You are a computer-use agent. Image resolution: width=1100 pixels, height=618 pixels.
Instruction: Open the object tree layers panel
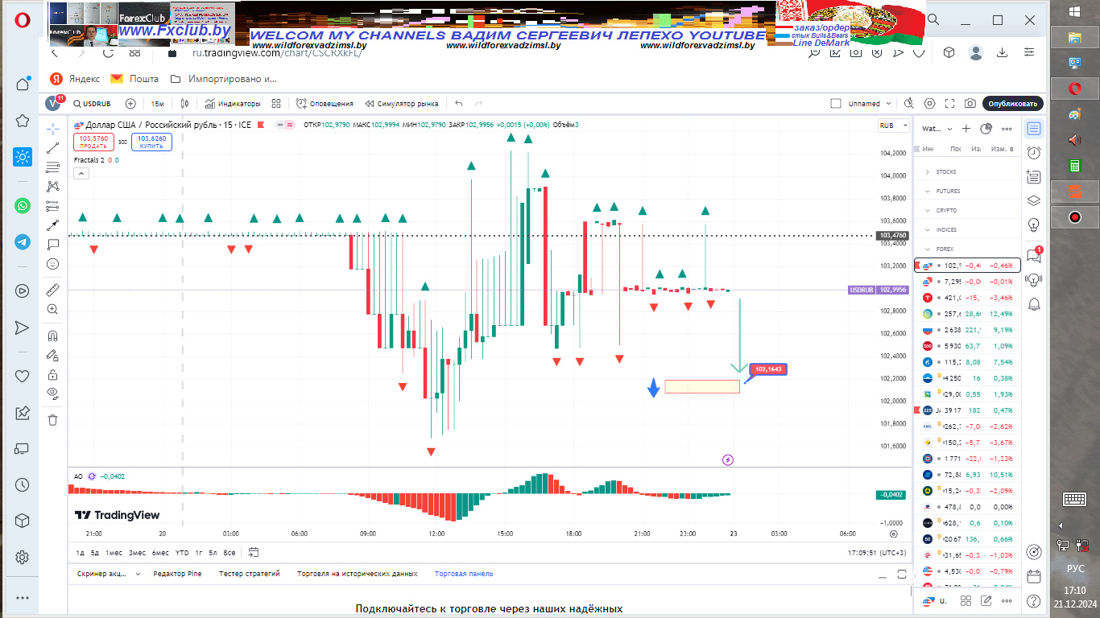tap(1034, 200)
